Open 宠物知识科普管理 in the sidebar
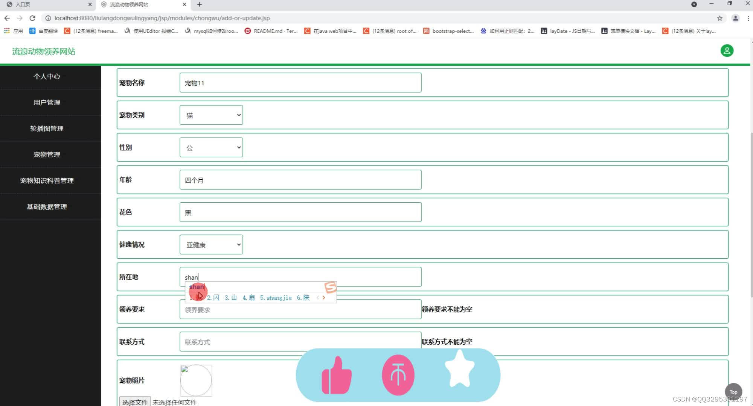 (x=47, y=181)
